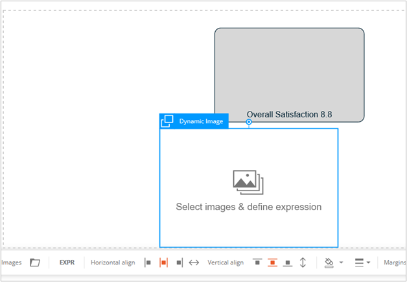
Task: Click the Images label in toolbar
Action: (11, 263)
